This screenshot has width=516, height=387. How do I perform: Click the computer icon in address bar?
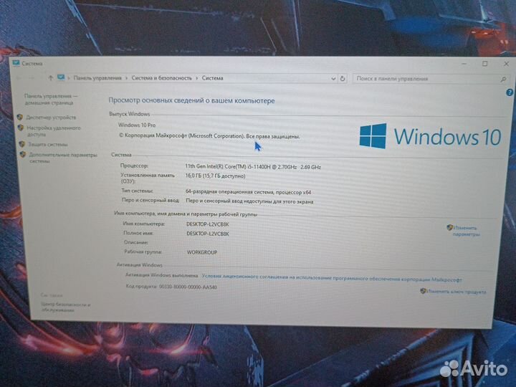tap(62, 77)
